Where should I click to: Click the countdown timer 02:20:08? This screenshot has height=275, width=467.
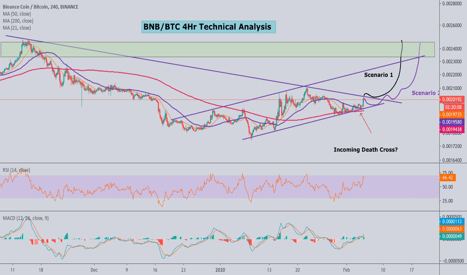pos(453,107)
